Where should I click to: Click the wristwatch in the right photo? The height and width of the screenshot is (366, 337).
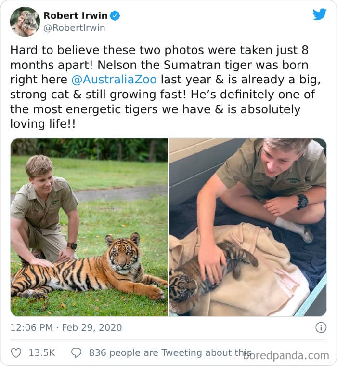[x=302, y=201]
